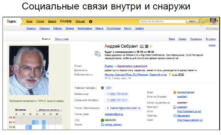Screen dimensions: 221x135
Task: Click the ICQ flower status icon
Action: point(102,120)
